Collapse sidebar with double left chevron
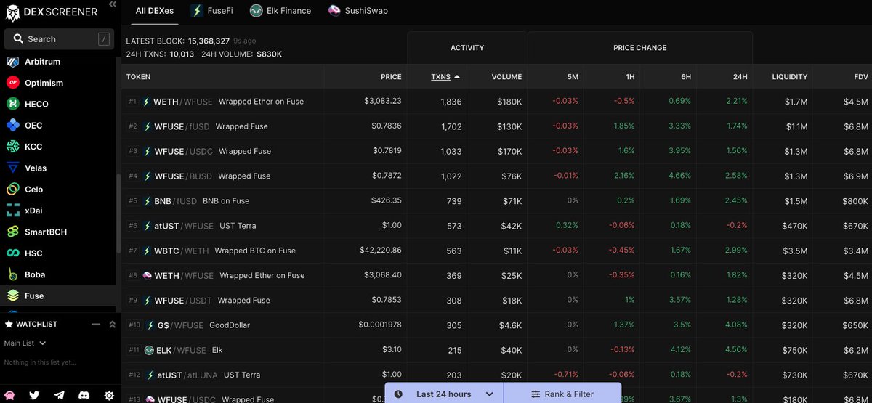 pyautogui.click(x=112, y=4)
